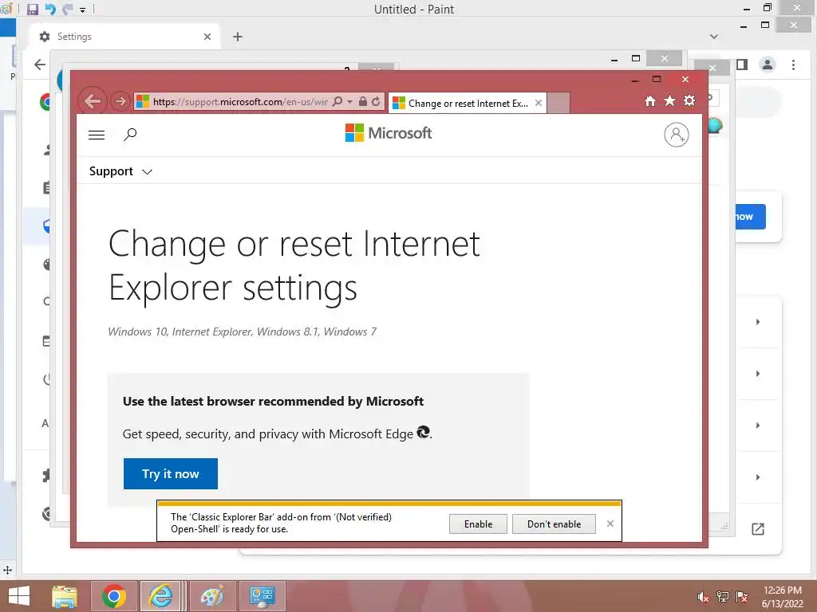The width and height of the screenshot is (817, 612).
Task: Expand the third Chrome settings row arrow
Action: (x=758, y=426)
